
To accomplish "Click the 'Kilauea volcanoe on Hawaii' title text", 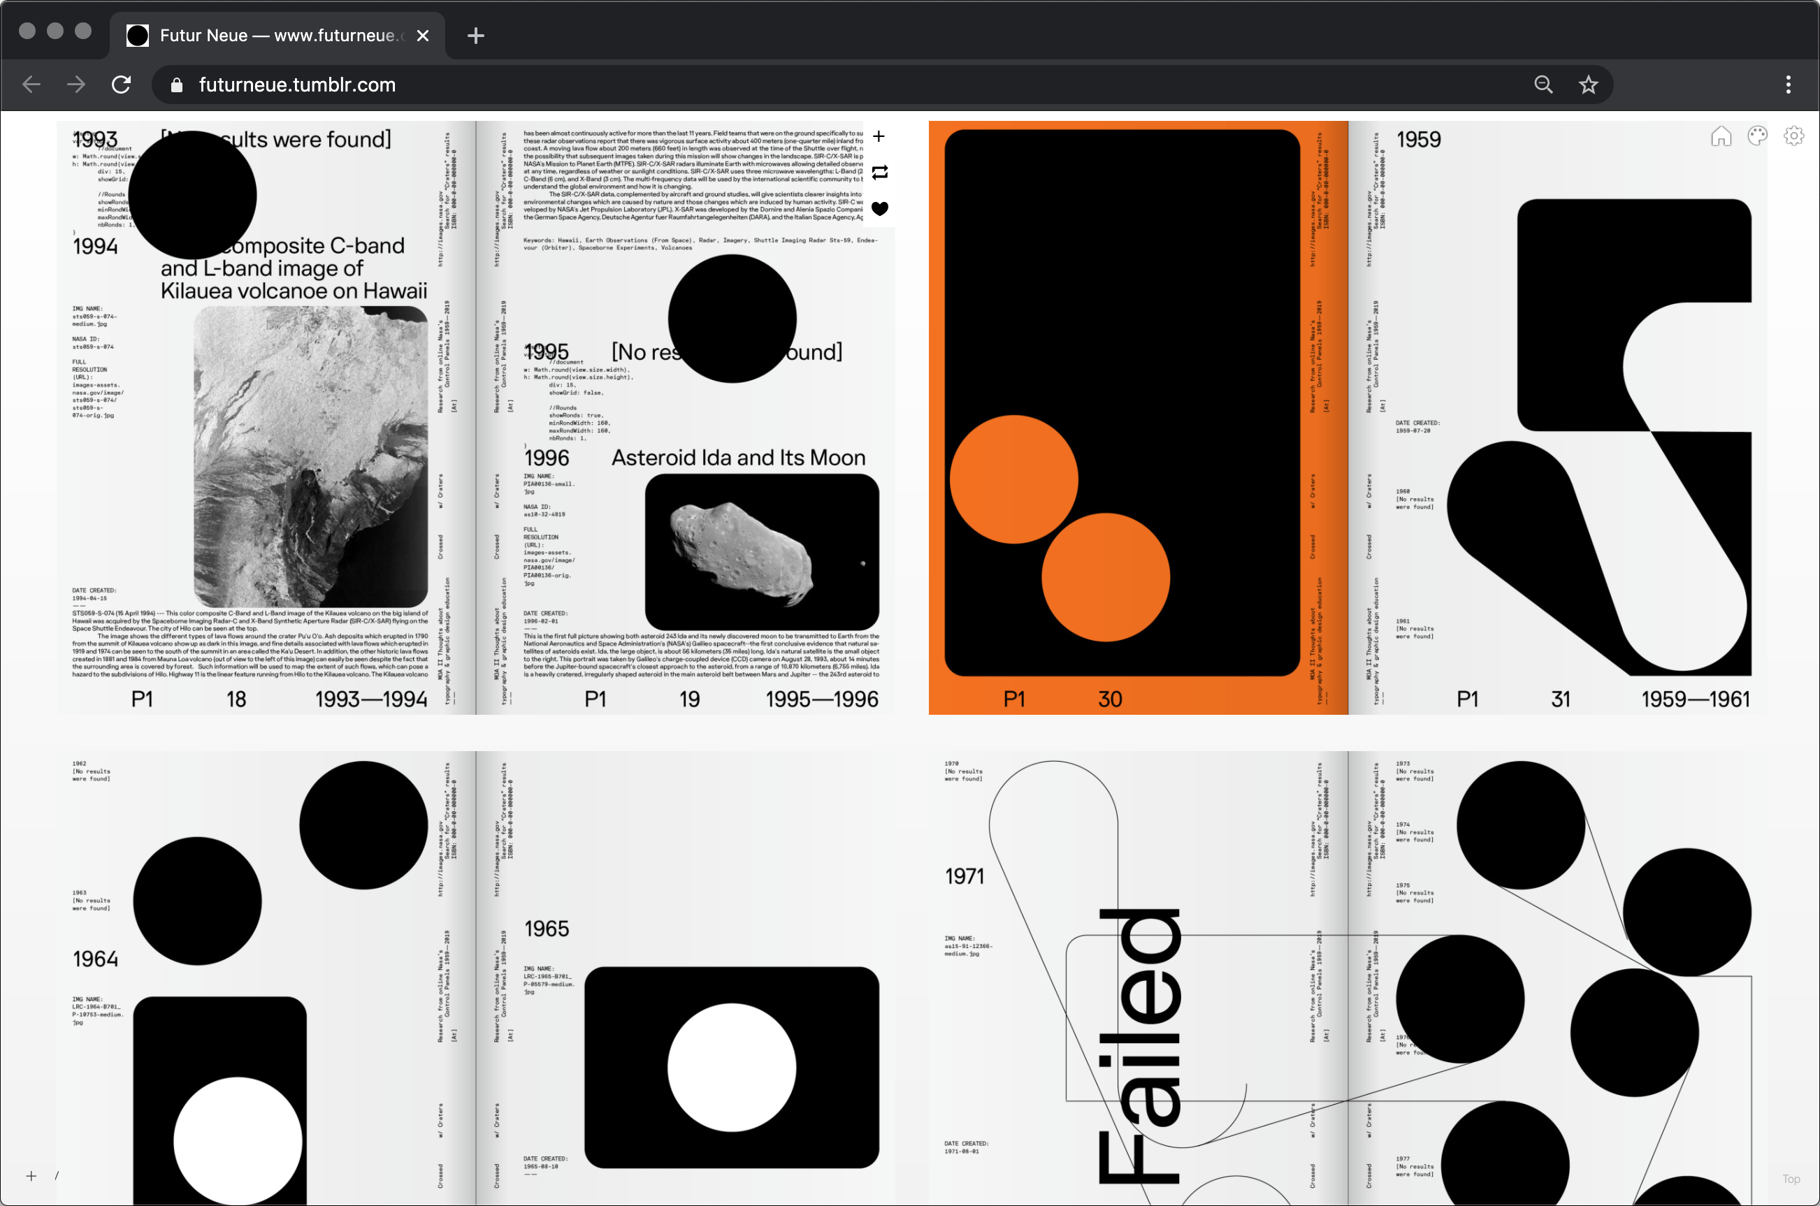I will [x=294, y=291].
